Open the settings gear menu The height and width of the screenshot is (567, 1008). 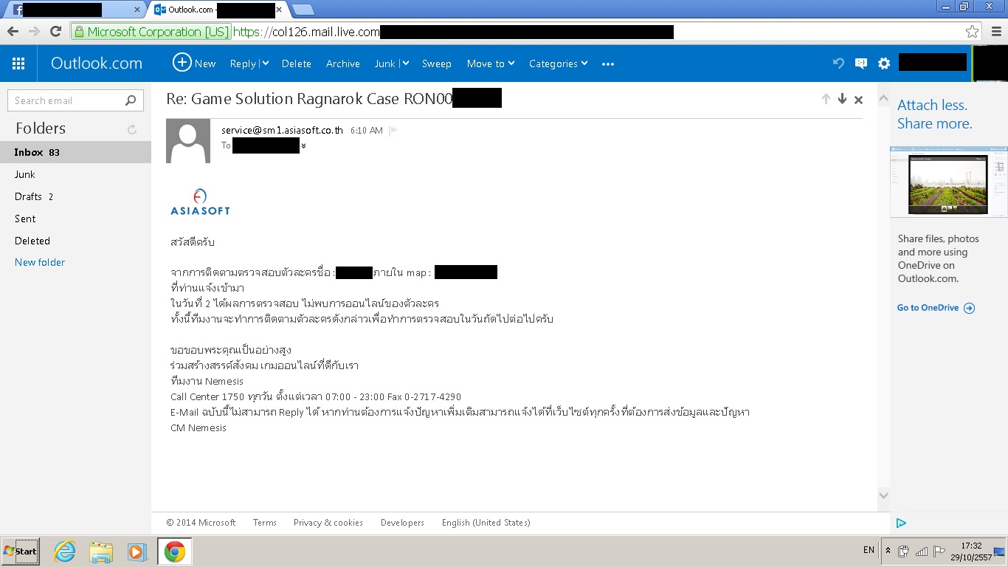(x=884, y=63)
